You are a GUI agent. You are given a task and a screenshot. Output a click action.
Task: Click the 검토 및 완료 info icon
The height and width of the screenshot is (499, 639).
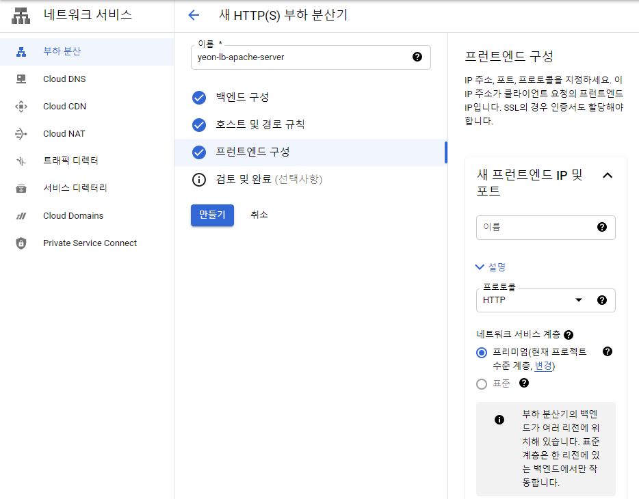click(x=199, y=180)
